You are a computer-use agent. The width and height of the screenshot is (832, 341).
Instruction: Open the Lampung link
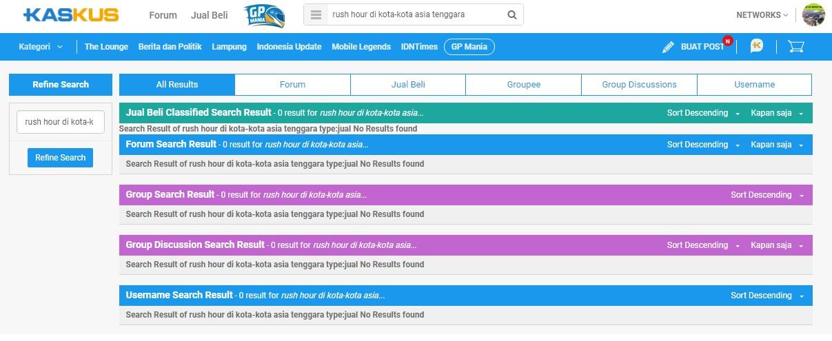(x=229, y=47)
